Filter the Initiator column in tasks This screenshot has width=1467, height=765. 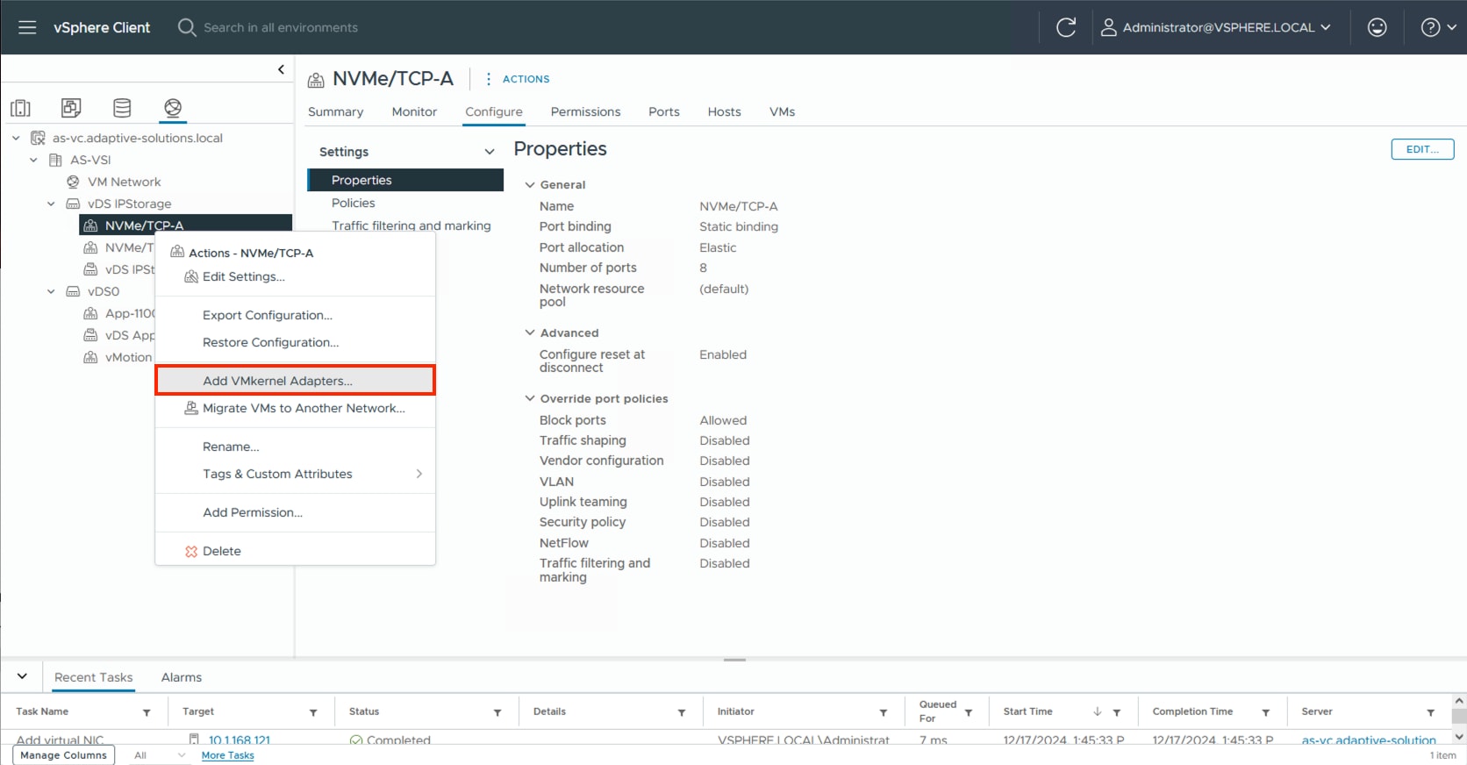tap(884, 712)
